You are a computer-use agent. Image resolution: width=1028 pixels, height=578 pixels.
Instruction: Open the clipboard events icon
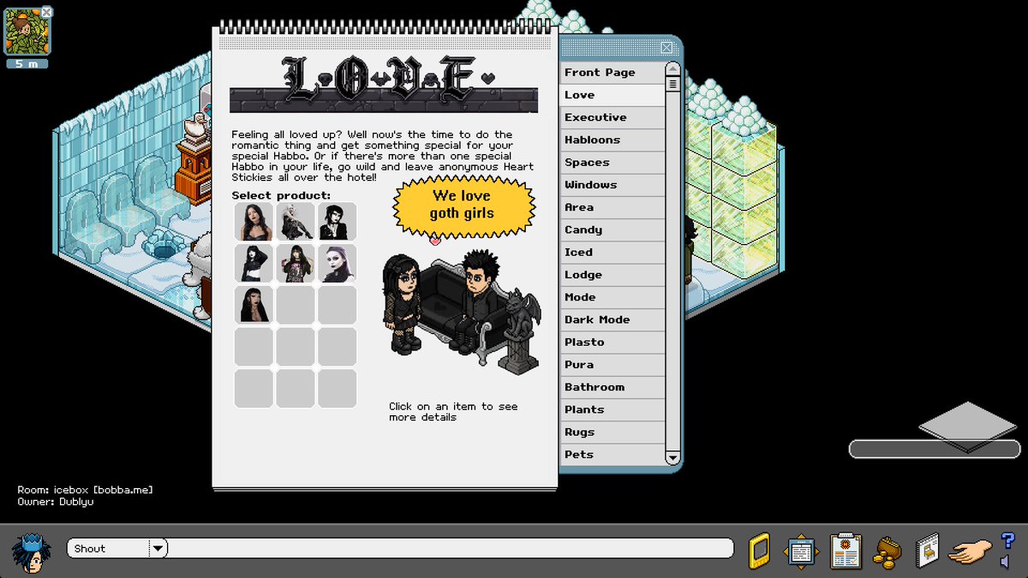coord(846,551)
